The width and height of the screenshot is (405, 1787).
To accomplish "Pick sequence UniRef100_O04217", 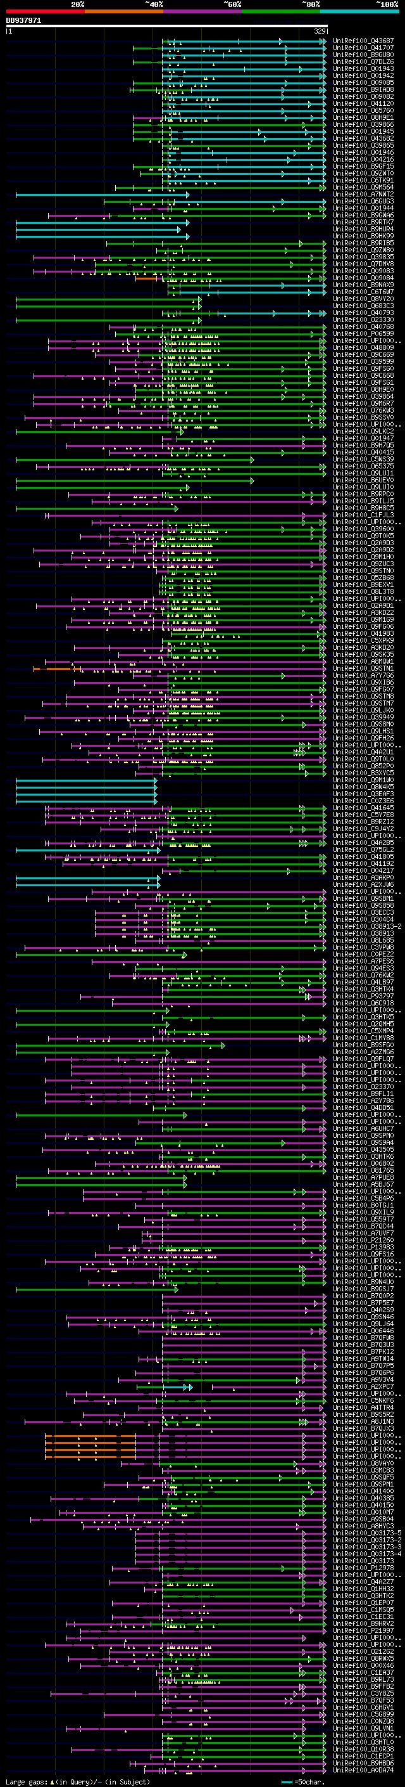I will [x=363, y=870].
